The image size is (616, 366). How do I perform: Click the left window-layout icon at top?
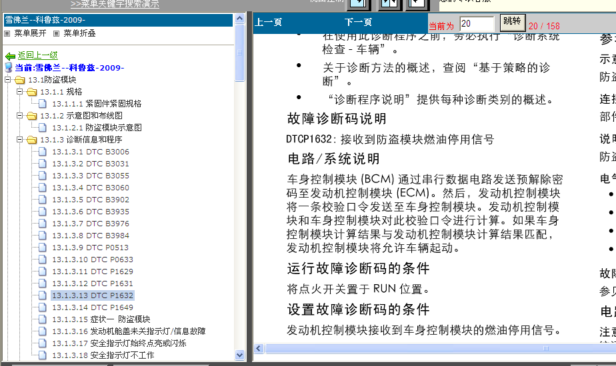357,4
